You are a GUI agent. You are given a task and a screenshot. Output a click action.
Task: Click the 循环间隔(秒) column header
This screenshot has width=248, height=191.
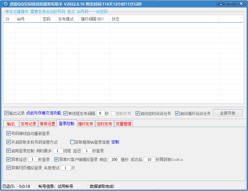(94, 19)
